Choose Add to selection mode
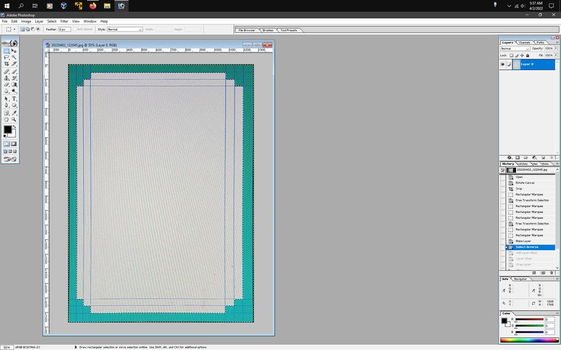Screen dimensions: 561x350 pos(28,29)
